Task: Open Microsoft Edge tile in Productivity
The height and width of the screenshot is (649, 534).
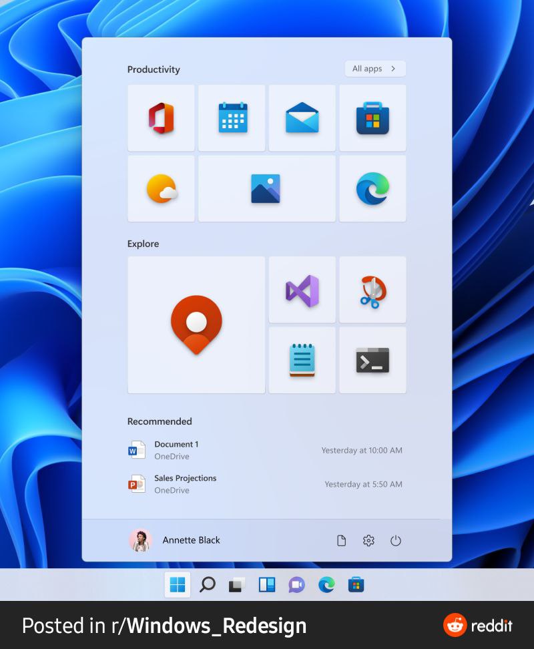Action: [x=372, y=189]
